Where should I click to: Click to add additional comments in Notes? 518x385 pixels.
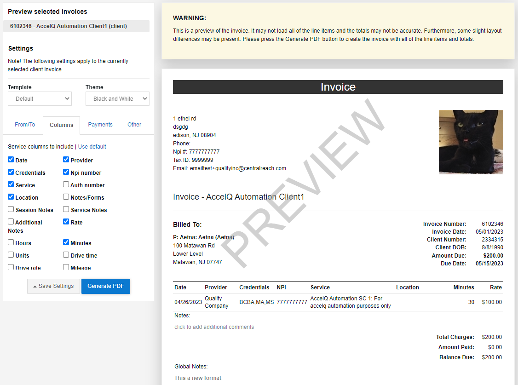pos(214,327)
